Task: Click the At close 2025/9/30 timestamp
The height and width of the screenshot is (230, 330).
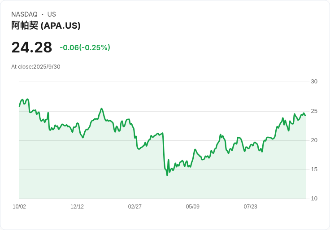Action: pyautogui.click(x=36, y=67)
